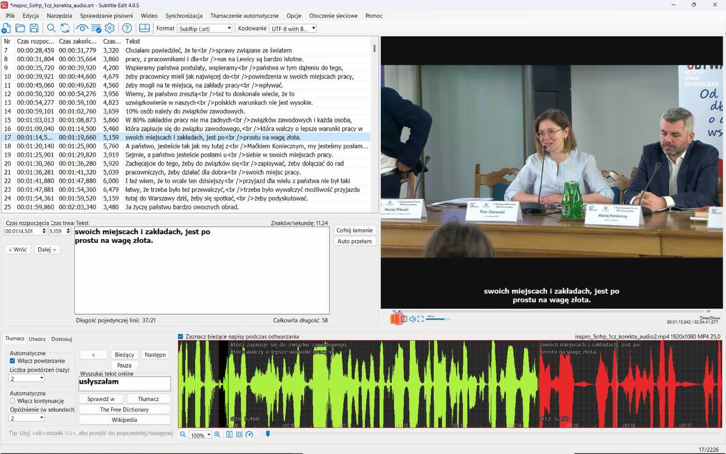Stop video with the square stop icon
Image resolution: width=726 pixels, height=454 pixels.
pos(404,319)
